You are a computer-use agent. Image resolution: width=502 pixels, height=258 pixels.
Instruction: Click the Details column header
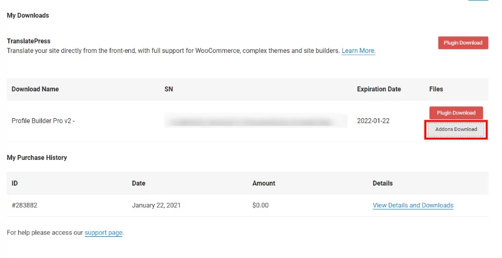(x=383, y=183)
